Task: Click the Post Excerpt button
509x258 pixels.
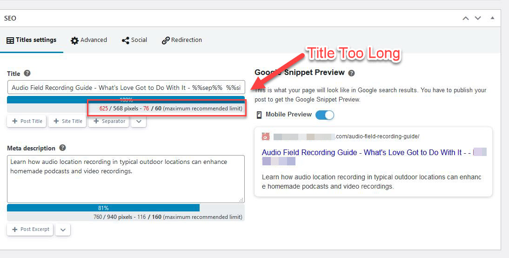Action: [x=30, y=230]
